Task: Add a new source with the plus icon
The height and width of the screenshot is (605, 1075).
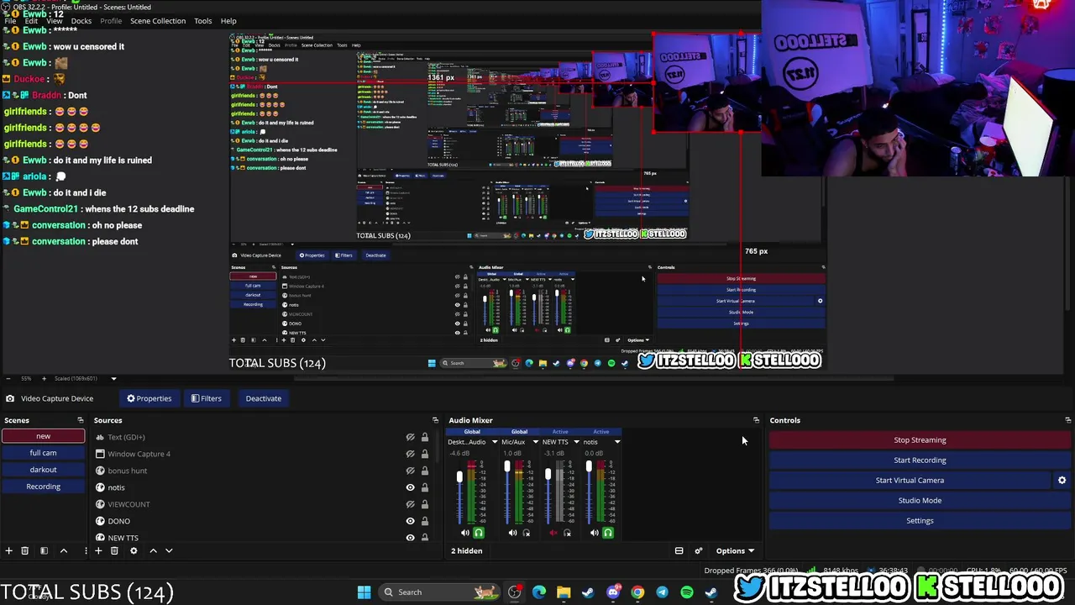Action: (x=98, y=550)
